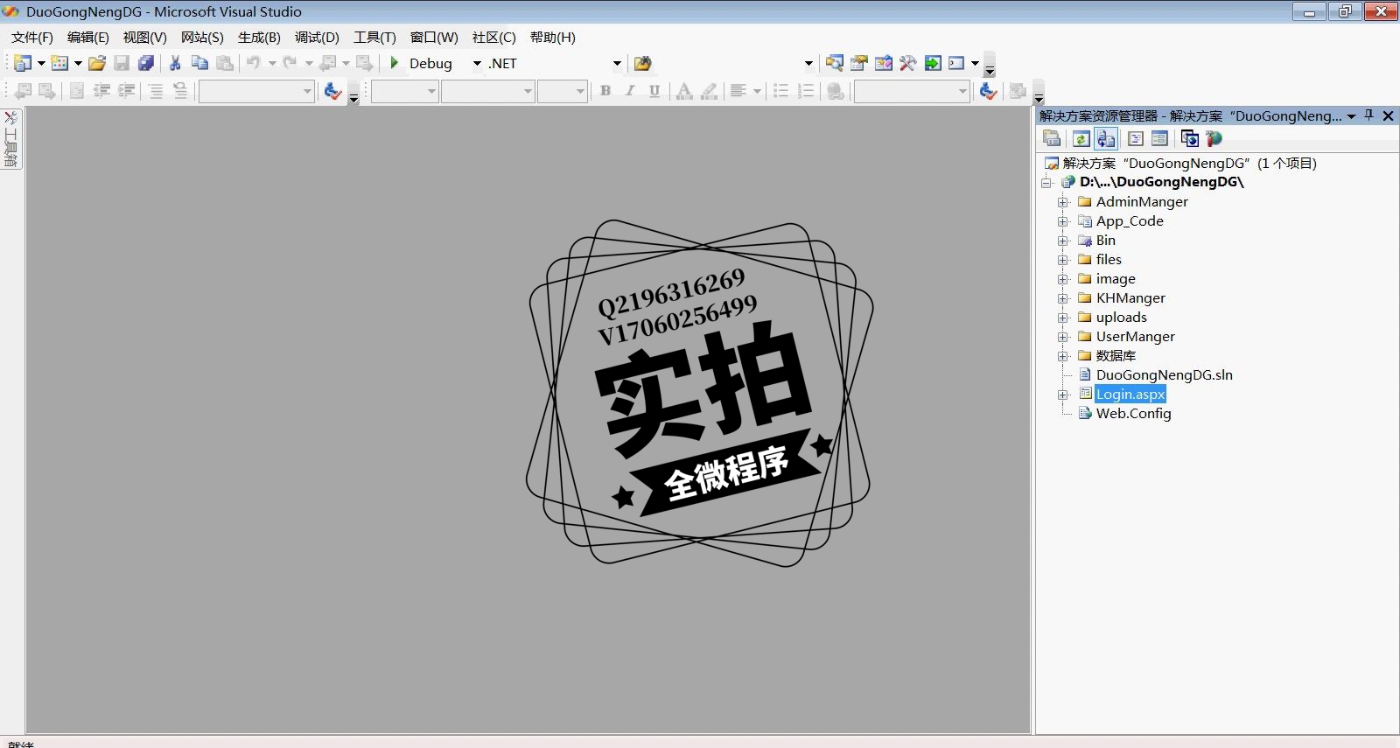Click the Properties icon in Solution Explorer

[x=1053, y=138]
